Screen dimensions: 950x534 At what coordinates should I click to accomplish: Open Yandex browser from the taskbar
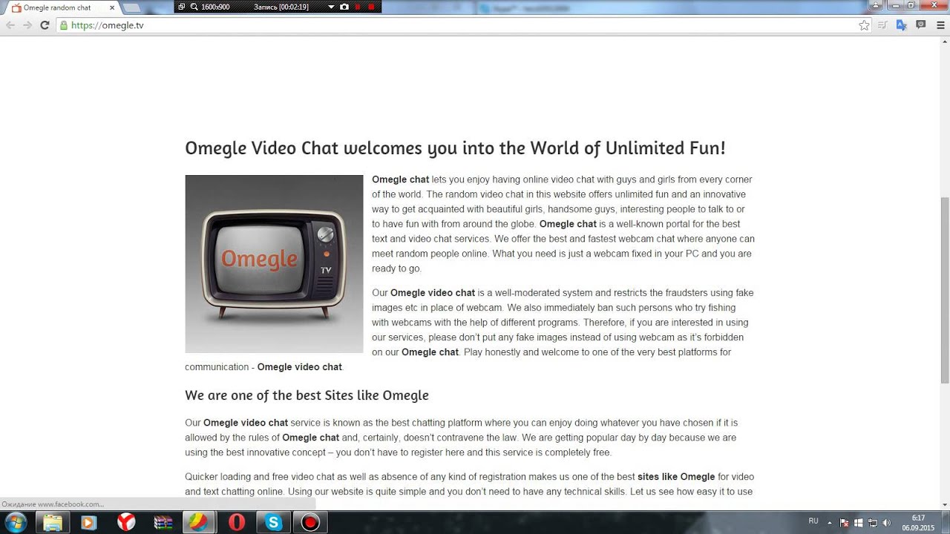(x=126, y=523)
